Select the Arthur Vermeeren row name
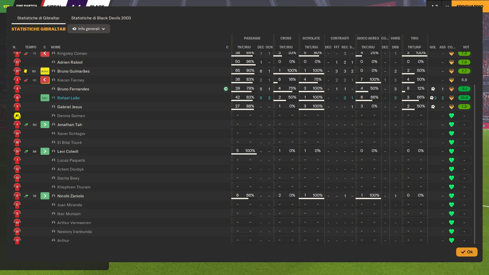 [x=74, y=223]
